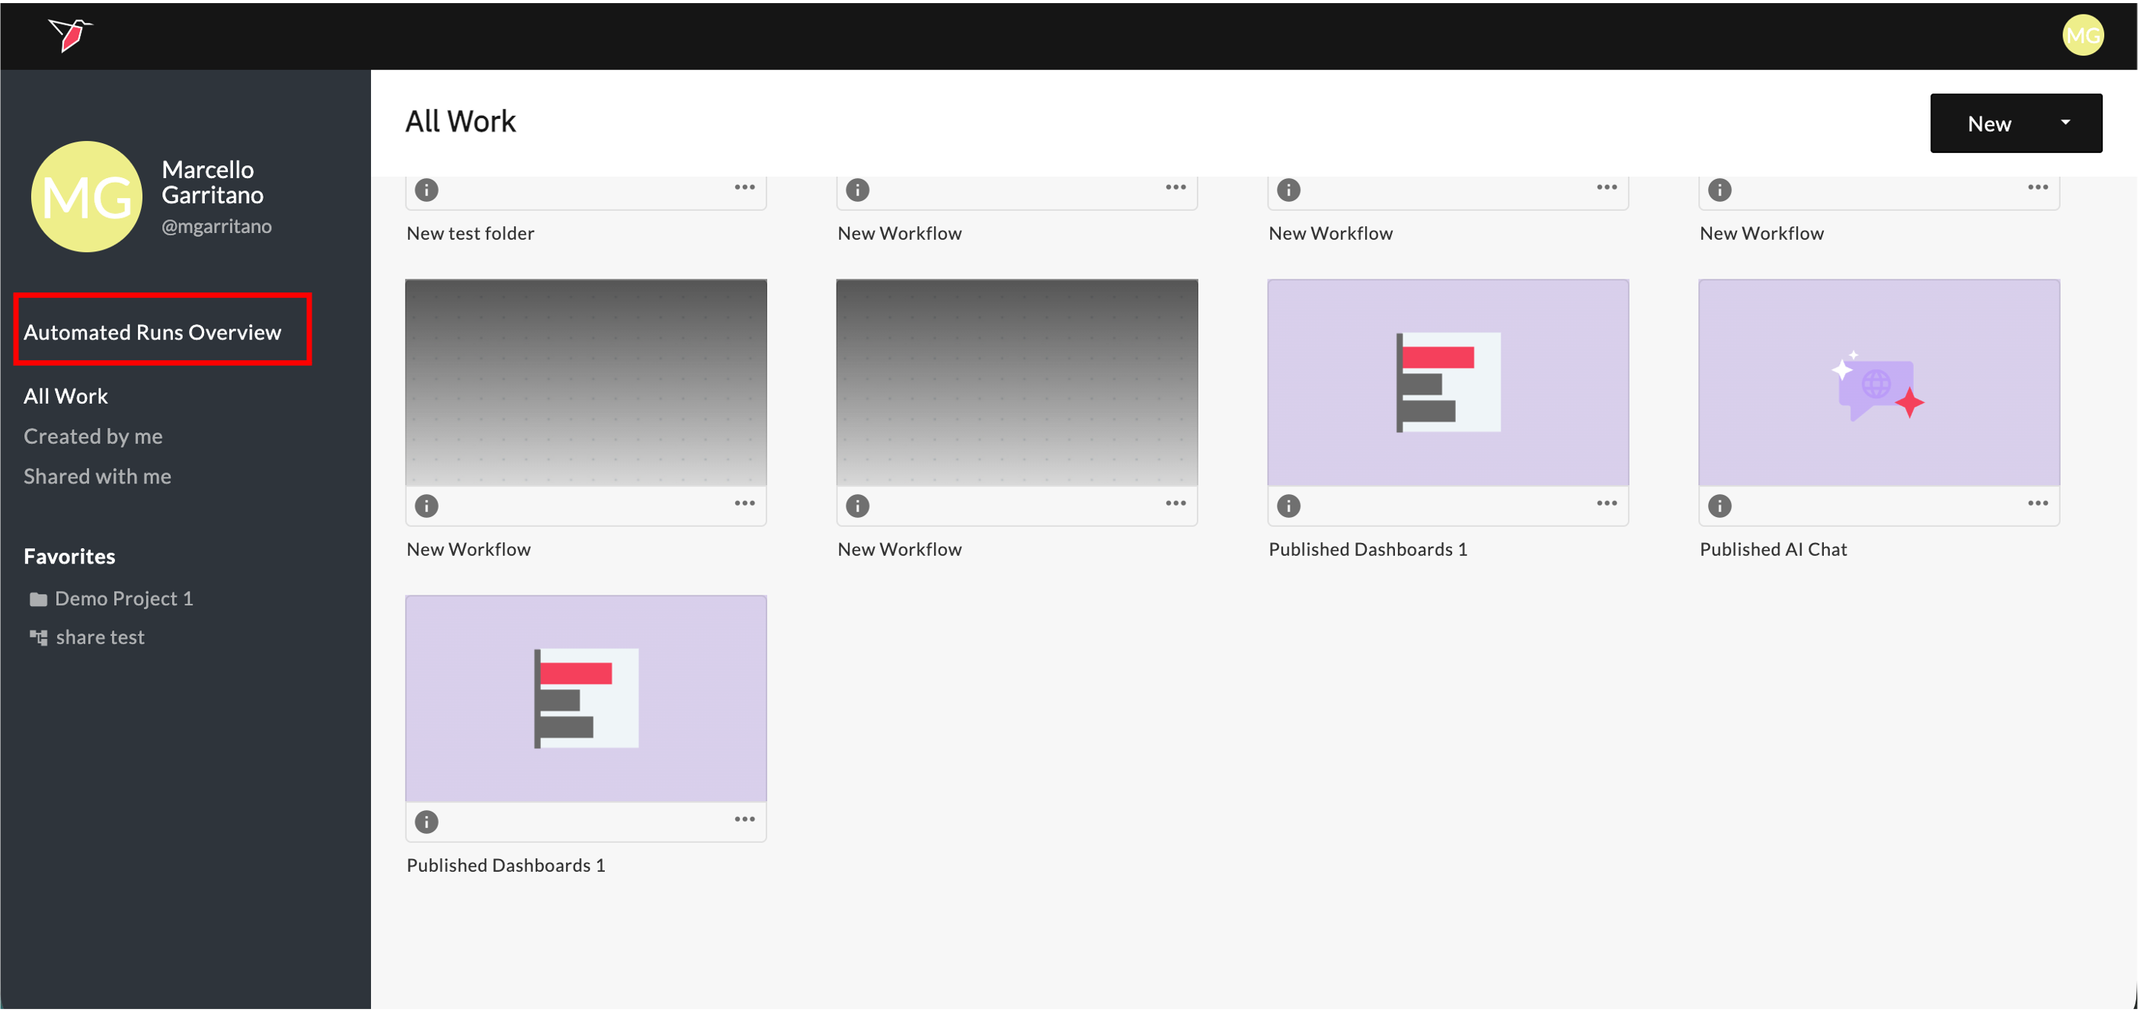
Task: Open the share test favorite
Action: (100, 637)
